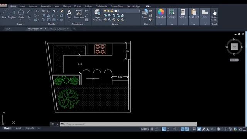Viewport: 247px width, 139px height.
Task: Click the Customization menu icon in status bar
Action: [x=244, y=129]
